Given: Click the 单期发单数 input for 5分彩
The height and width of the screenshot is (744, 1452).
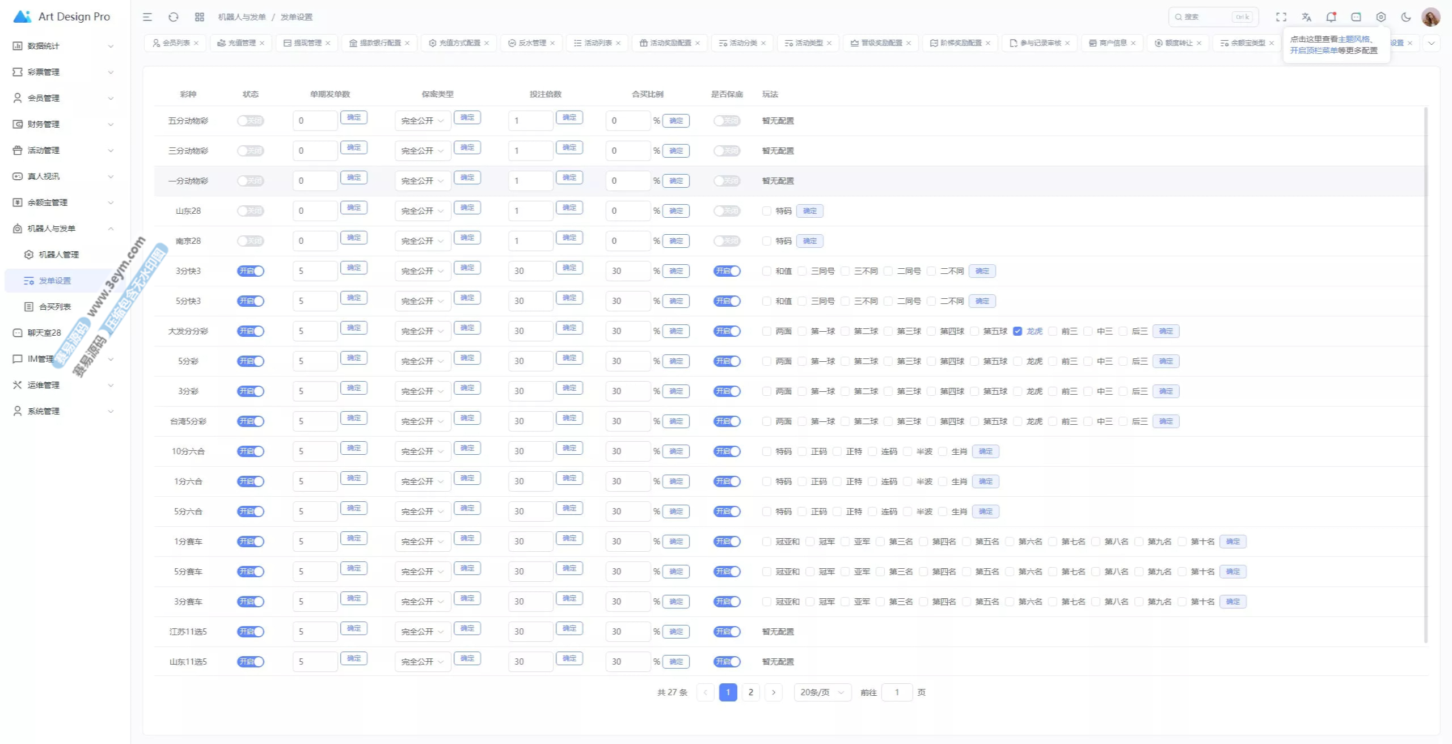Looking at the screenshot, I should click(315, 361).
